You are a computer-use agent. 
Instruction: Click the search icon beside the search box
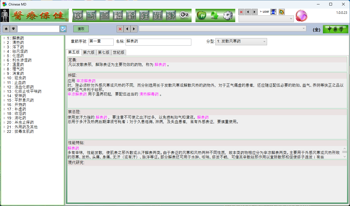[x=63, y=29]
